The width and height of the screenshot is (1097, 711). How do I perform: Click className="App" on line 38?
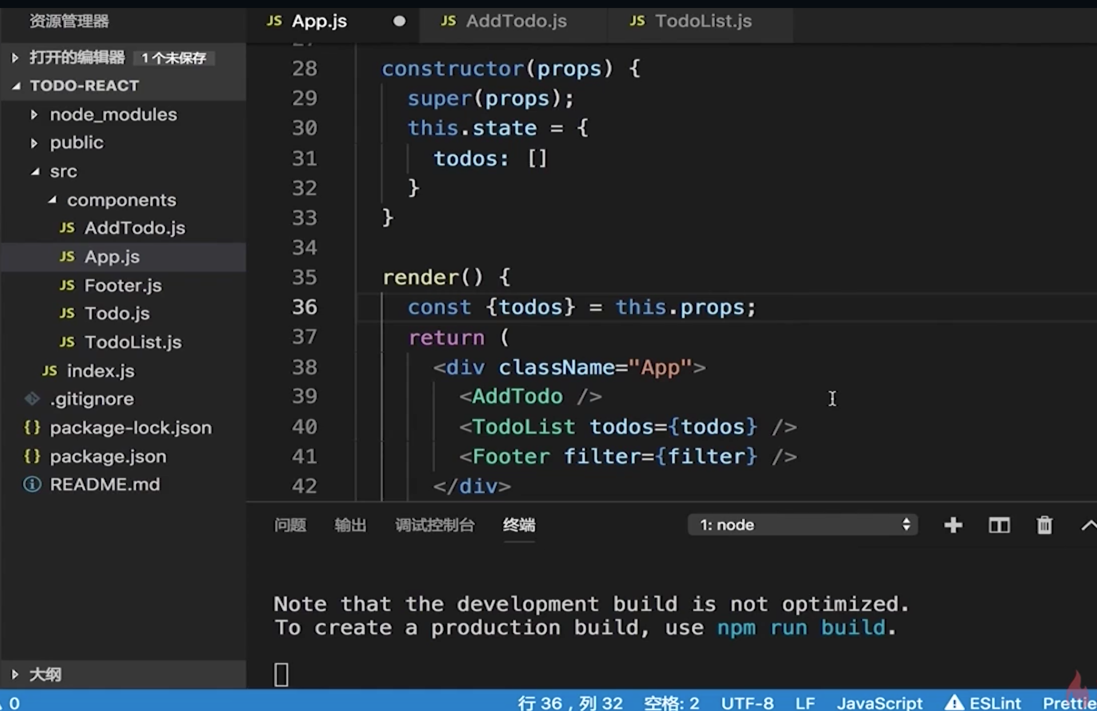pyautogui.click(x=595, y=367)
